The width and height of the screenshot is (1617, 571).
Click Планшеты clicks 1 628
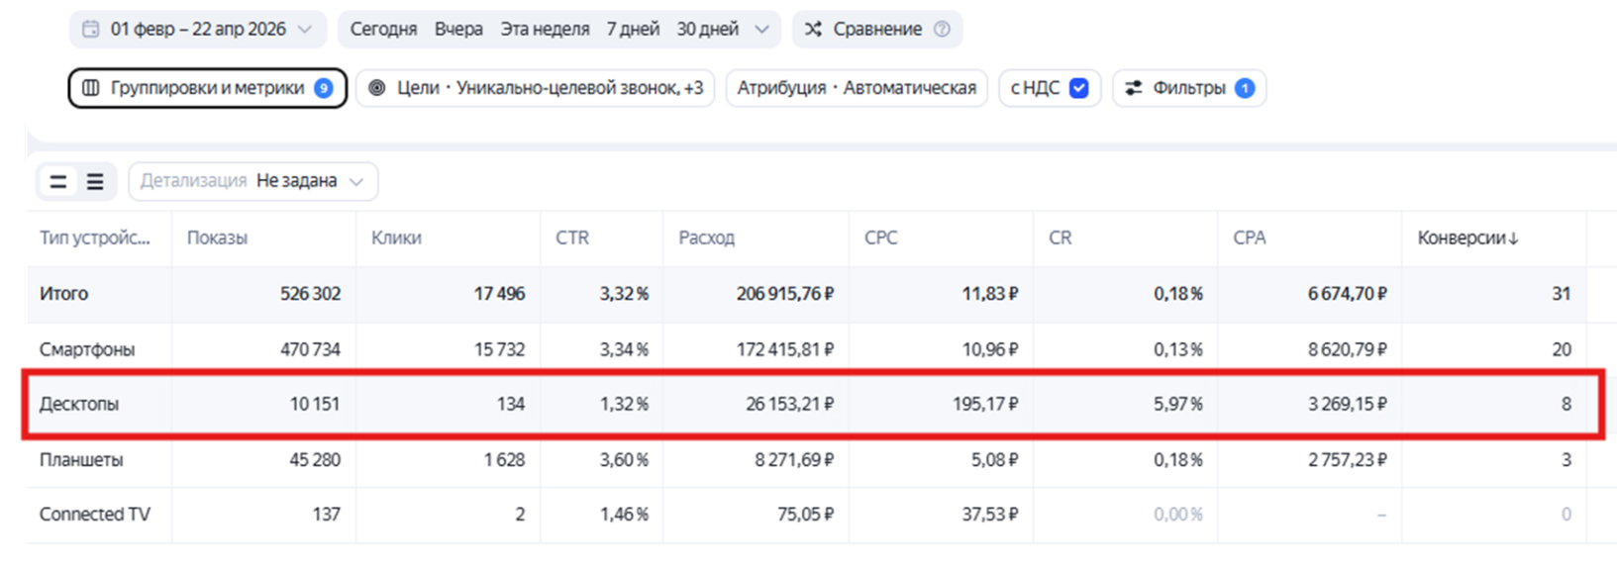(504, 460)
